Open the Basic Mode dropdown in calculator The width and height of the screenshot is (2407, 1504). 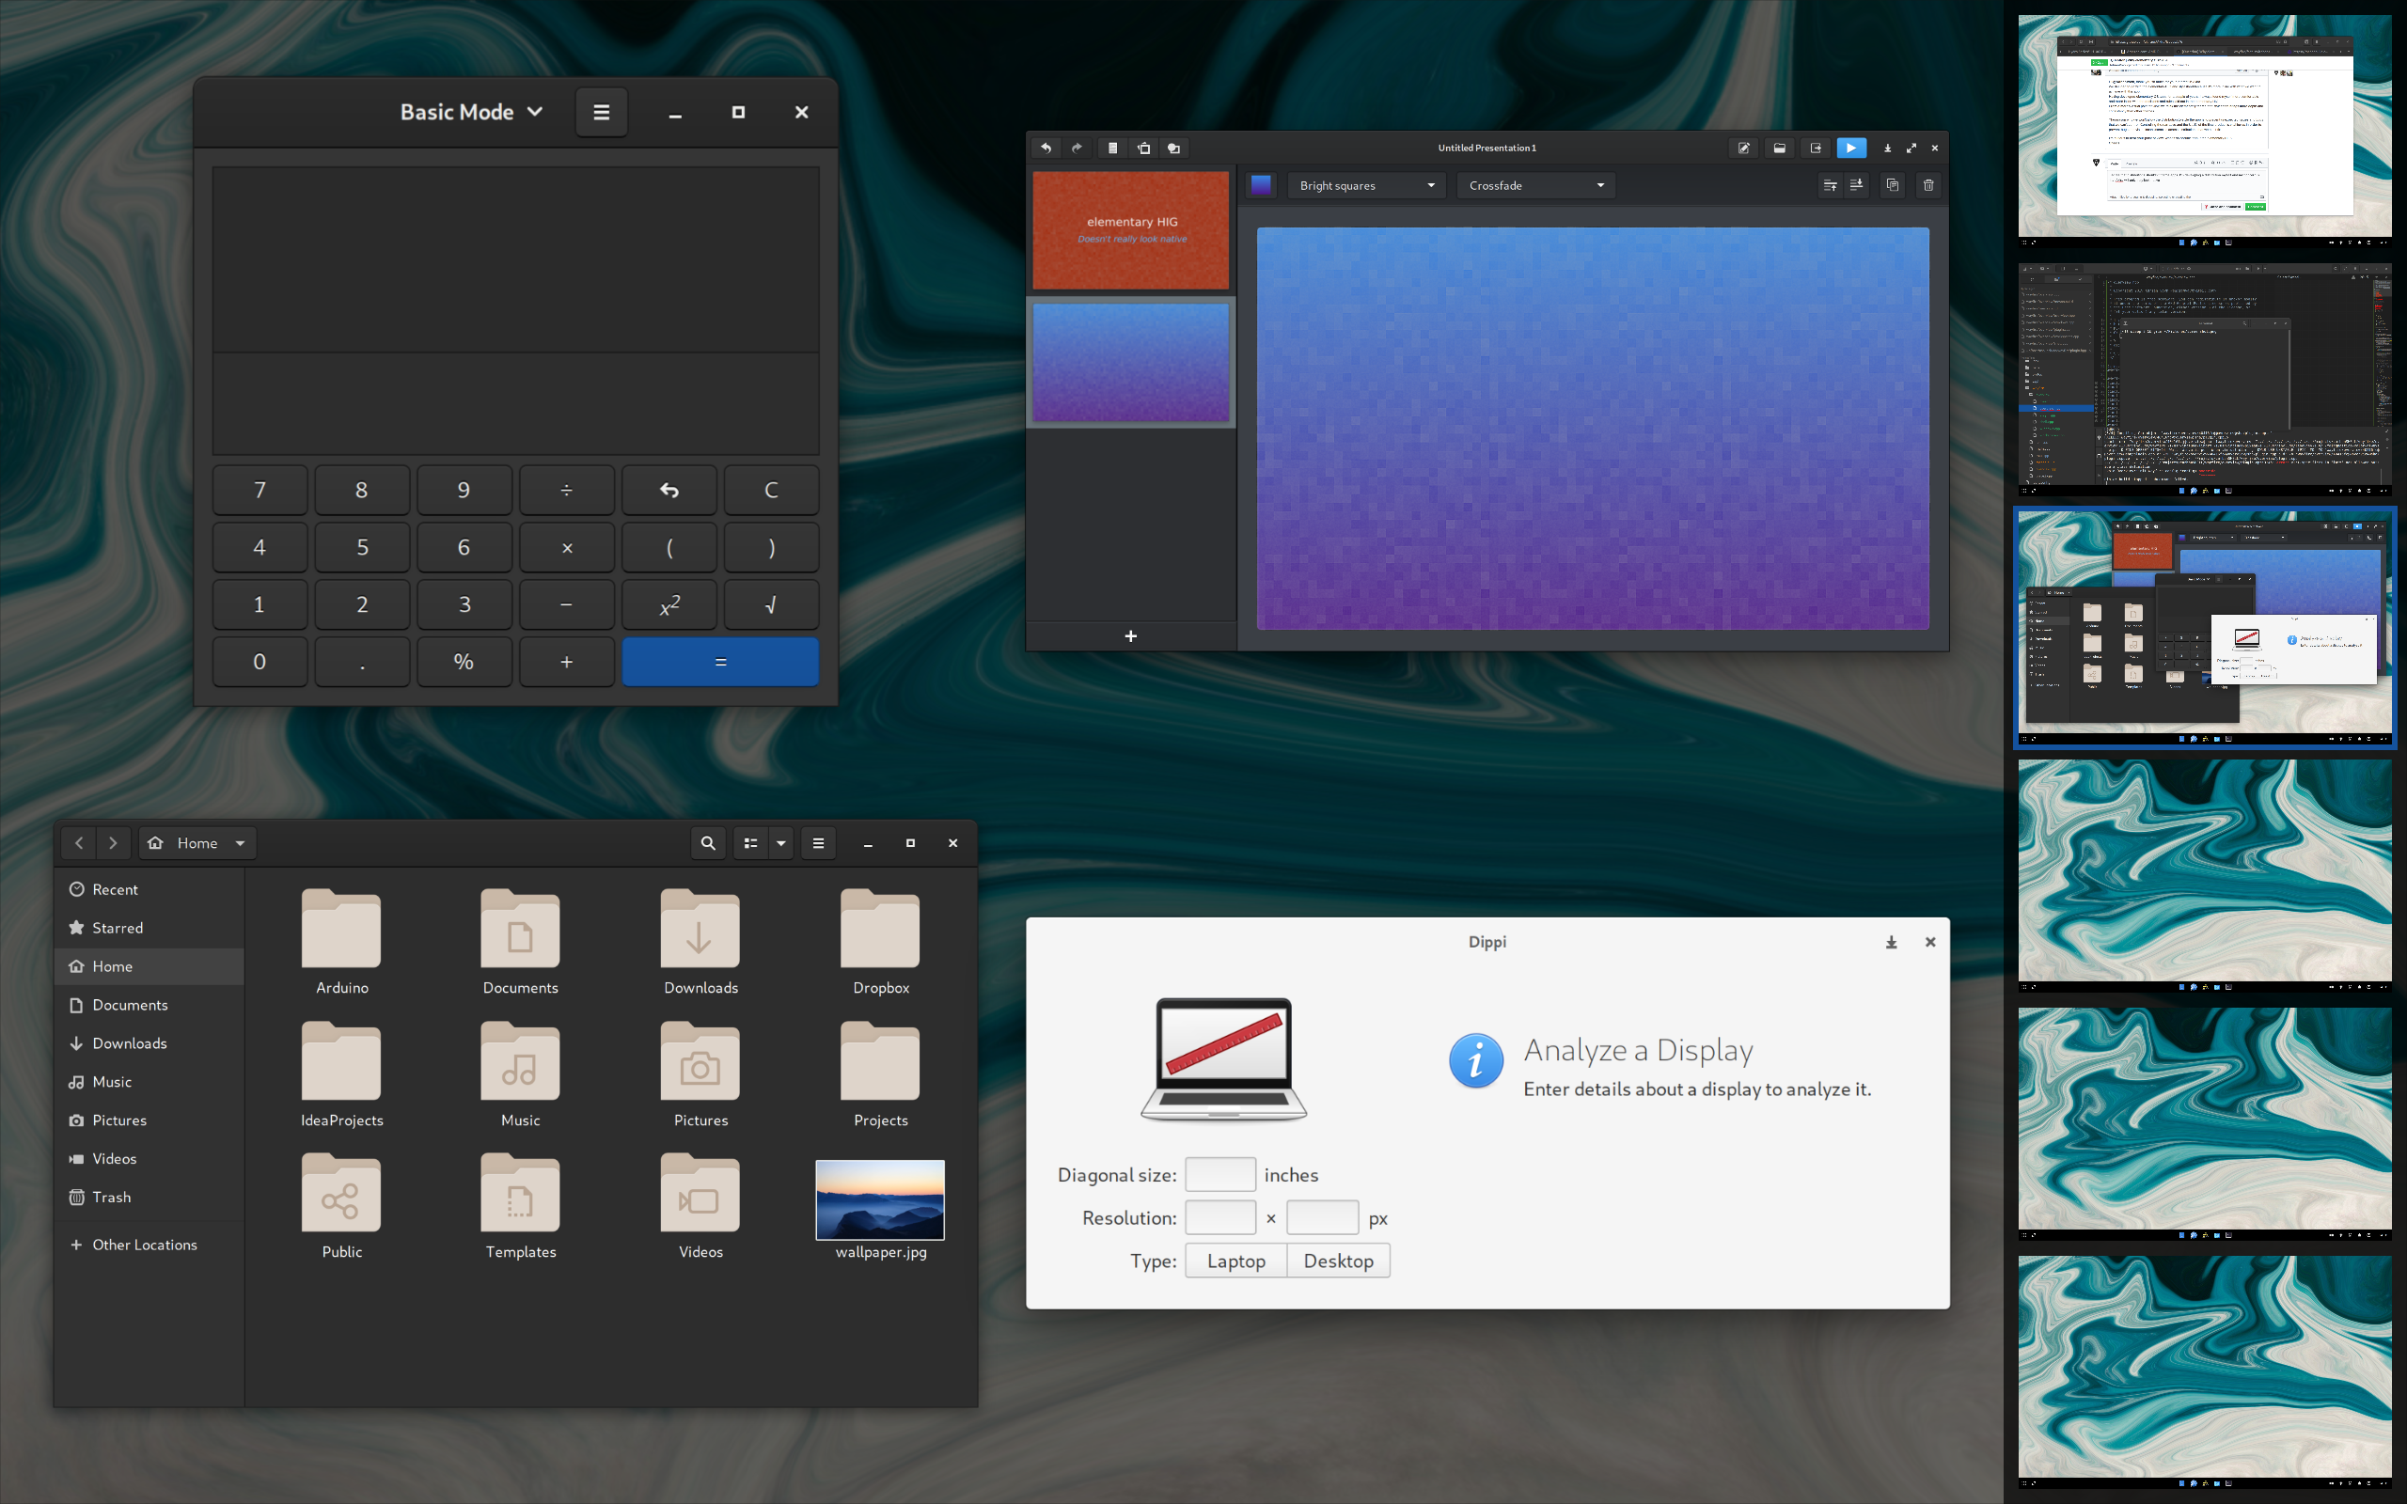click(471, 113)
